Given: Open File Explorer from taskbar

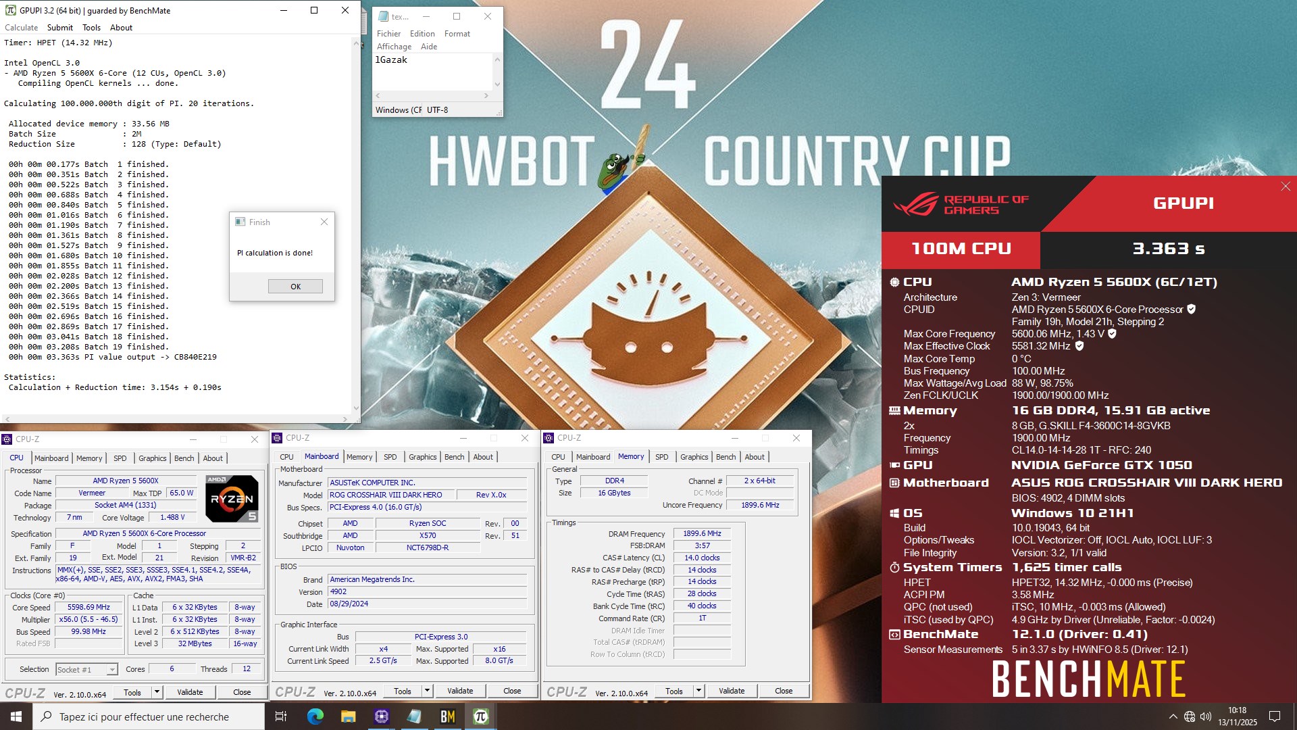Looking at the screenshot, I should click(x=348, y=716).
